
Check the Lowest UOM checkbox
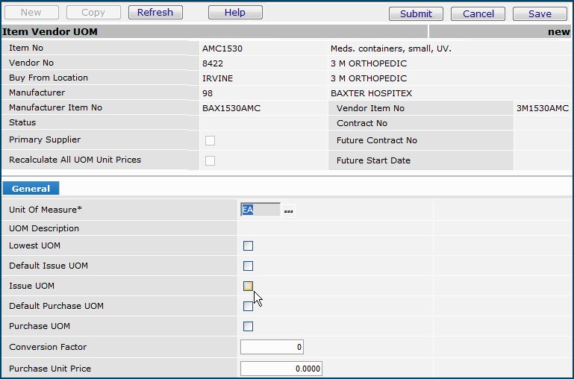click(x=249, y=245)
